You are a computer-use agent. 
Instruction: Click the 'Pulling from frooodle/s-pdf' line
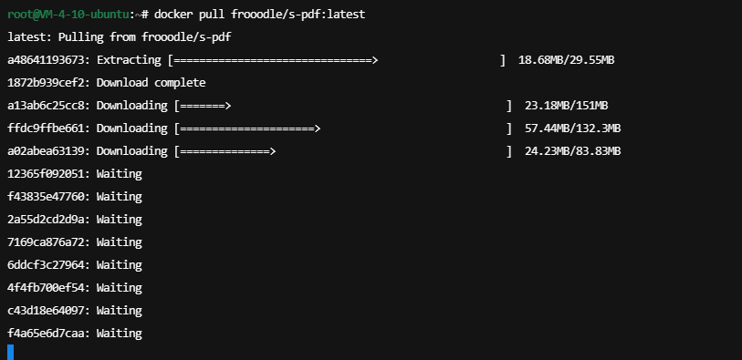tap(145, 36)
